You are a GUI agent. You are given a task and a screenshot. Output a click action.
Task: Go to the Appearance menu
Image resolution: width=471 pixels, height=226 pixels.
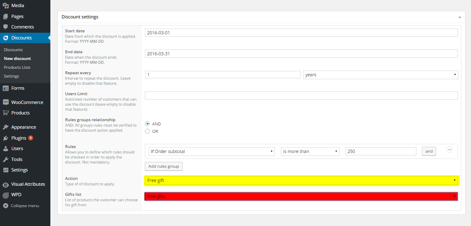tap(25, 127)
